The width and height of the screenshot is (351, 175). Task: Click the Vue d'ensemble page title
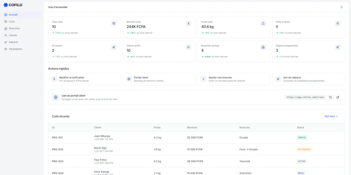(58, 7)
